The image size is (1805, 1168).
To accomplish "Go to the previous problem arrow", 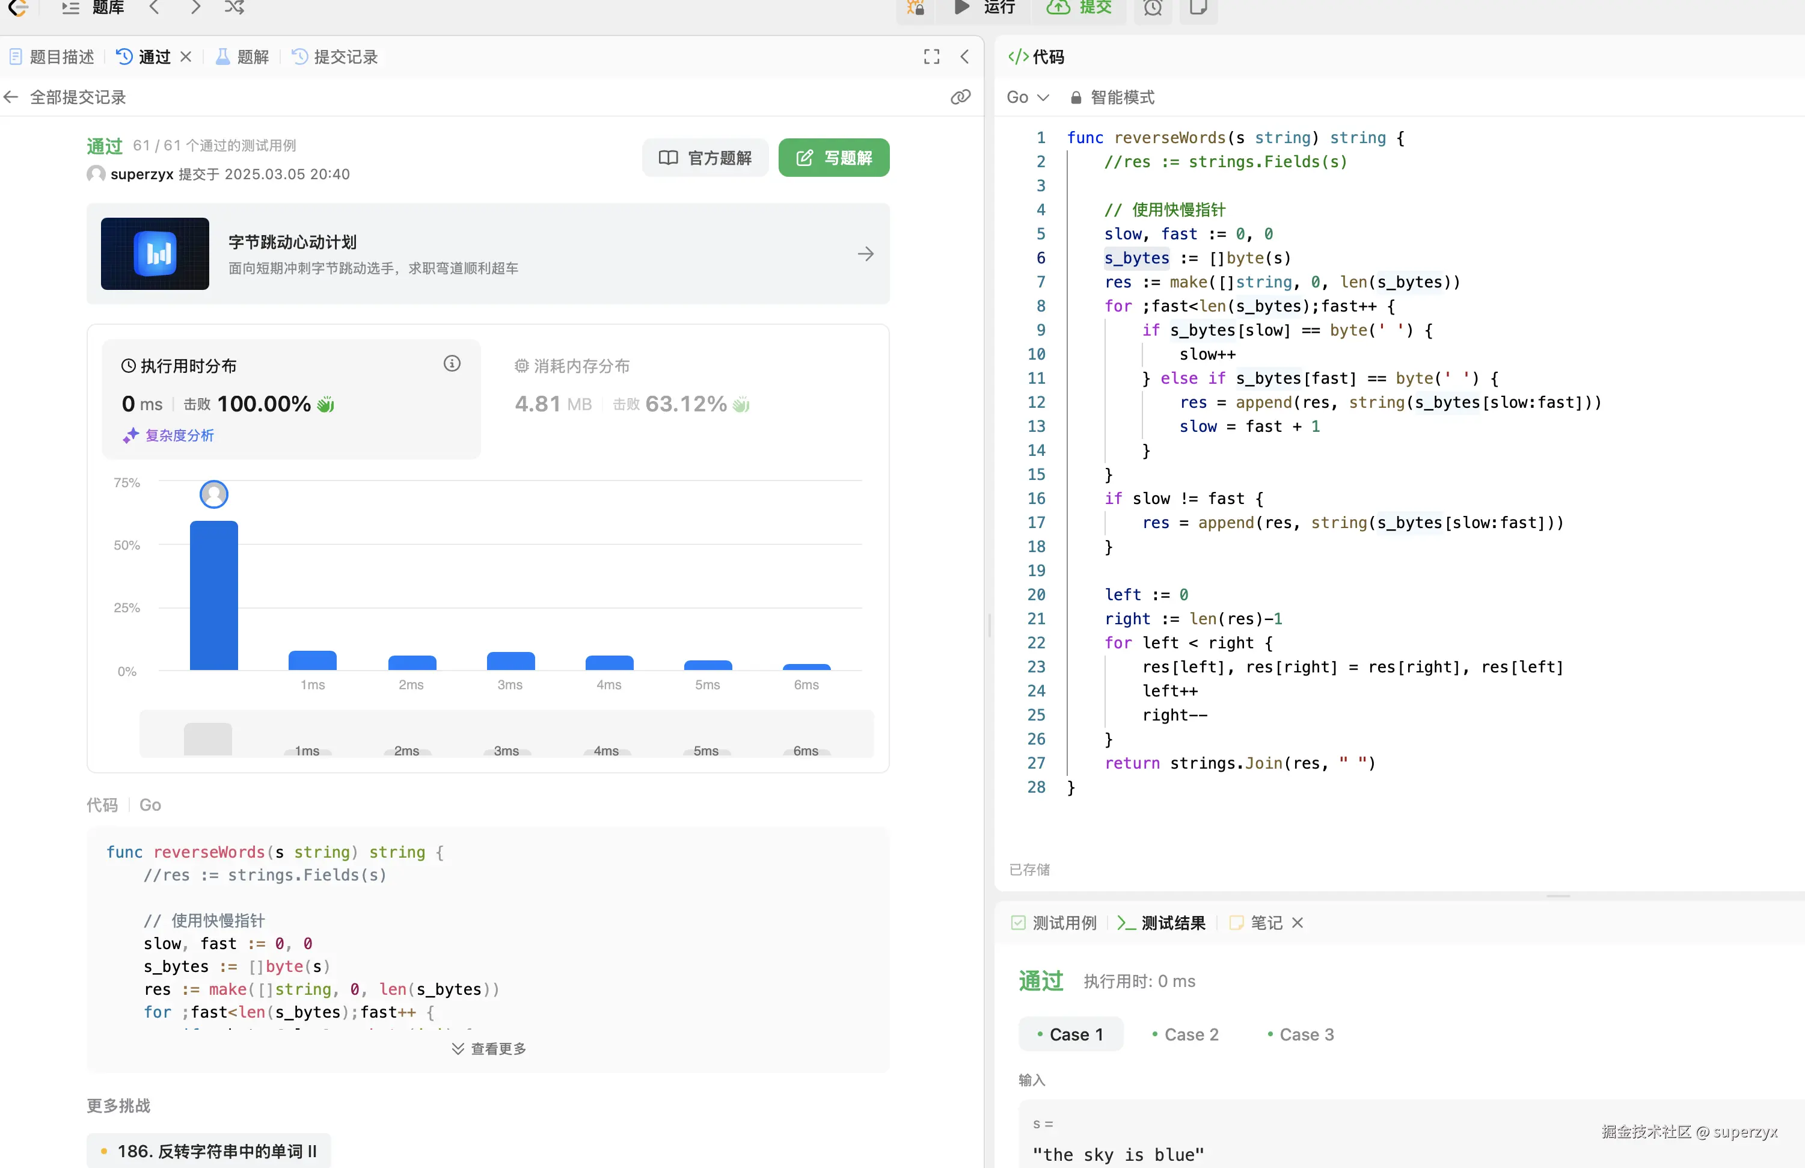I will [x=154, y=8].
